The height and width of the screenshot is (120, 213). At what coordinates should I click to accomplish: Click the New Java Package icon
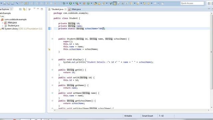click(x=84, y=3)
